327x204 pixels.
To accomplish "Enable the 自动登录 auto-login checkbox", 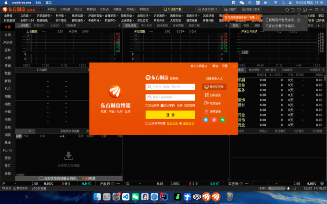I will pos(147,106).
